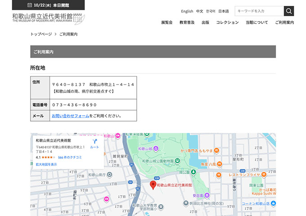The height and width of the screenshot is (216, 306).
Task: Open the 展覧会 menu
Action: [166, 22]
